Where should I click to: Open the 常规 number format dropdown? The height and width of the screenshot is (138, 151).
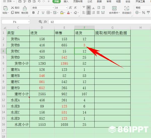pyautogui.click(x=143, y=8)
